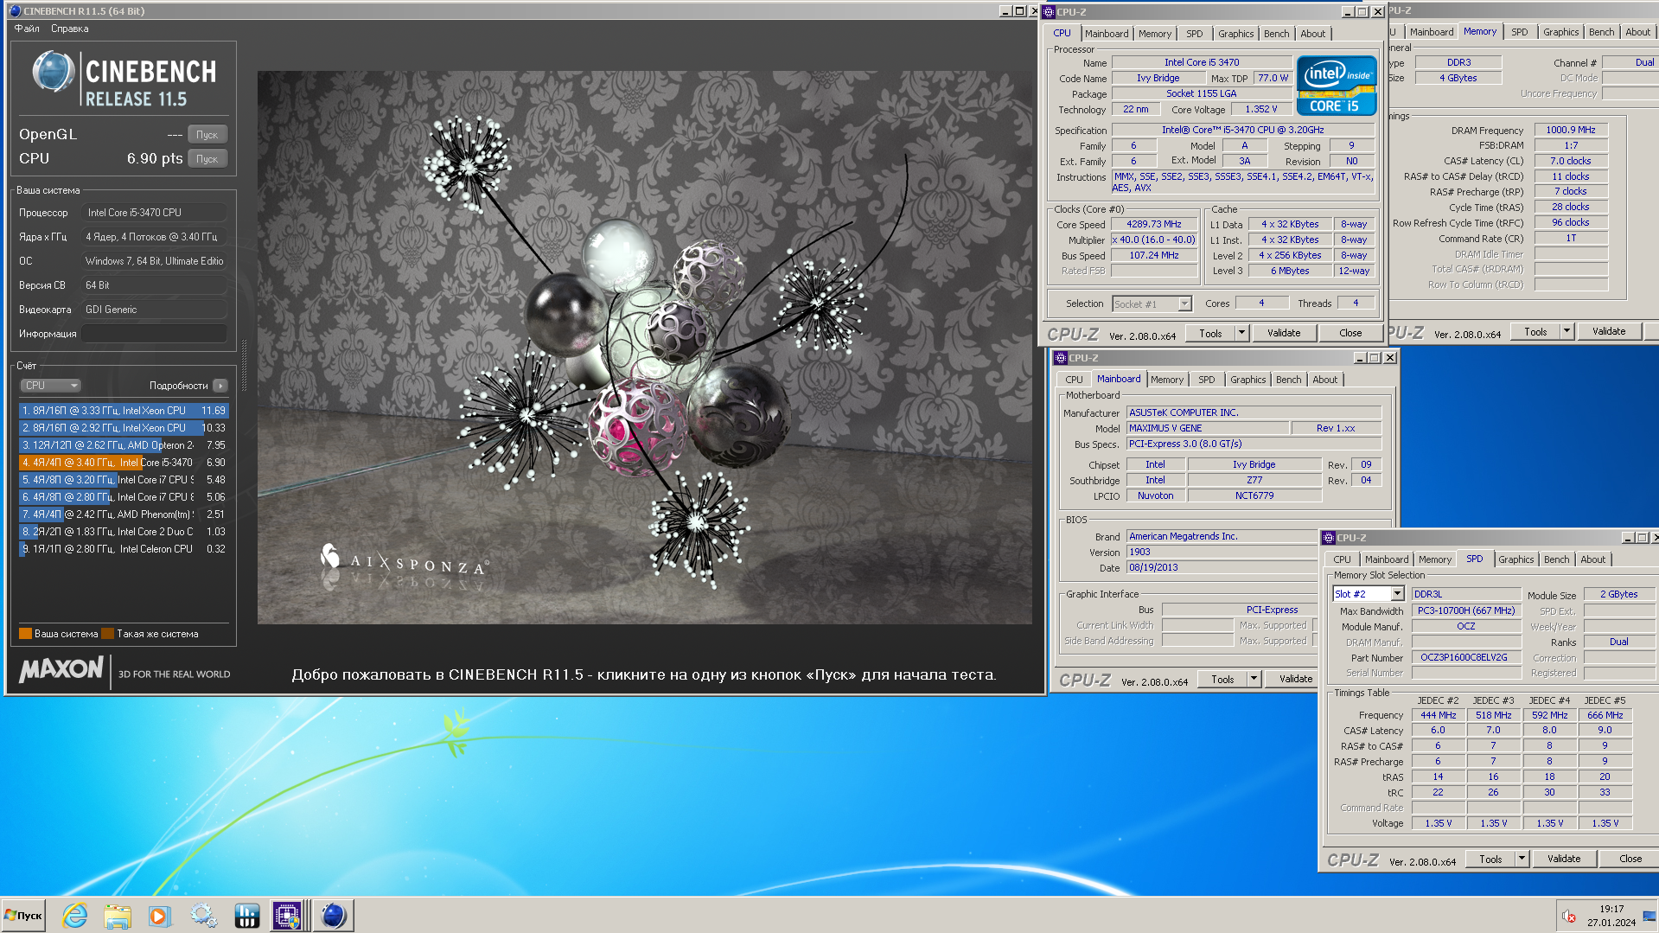Click the CPU-Z title bar icon in Mainboard window
This screenshot has height=933, width=1659.
pos(1061,358)
